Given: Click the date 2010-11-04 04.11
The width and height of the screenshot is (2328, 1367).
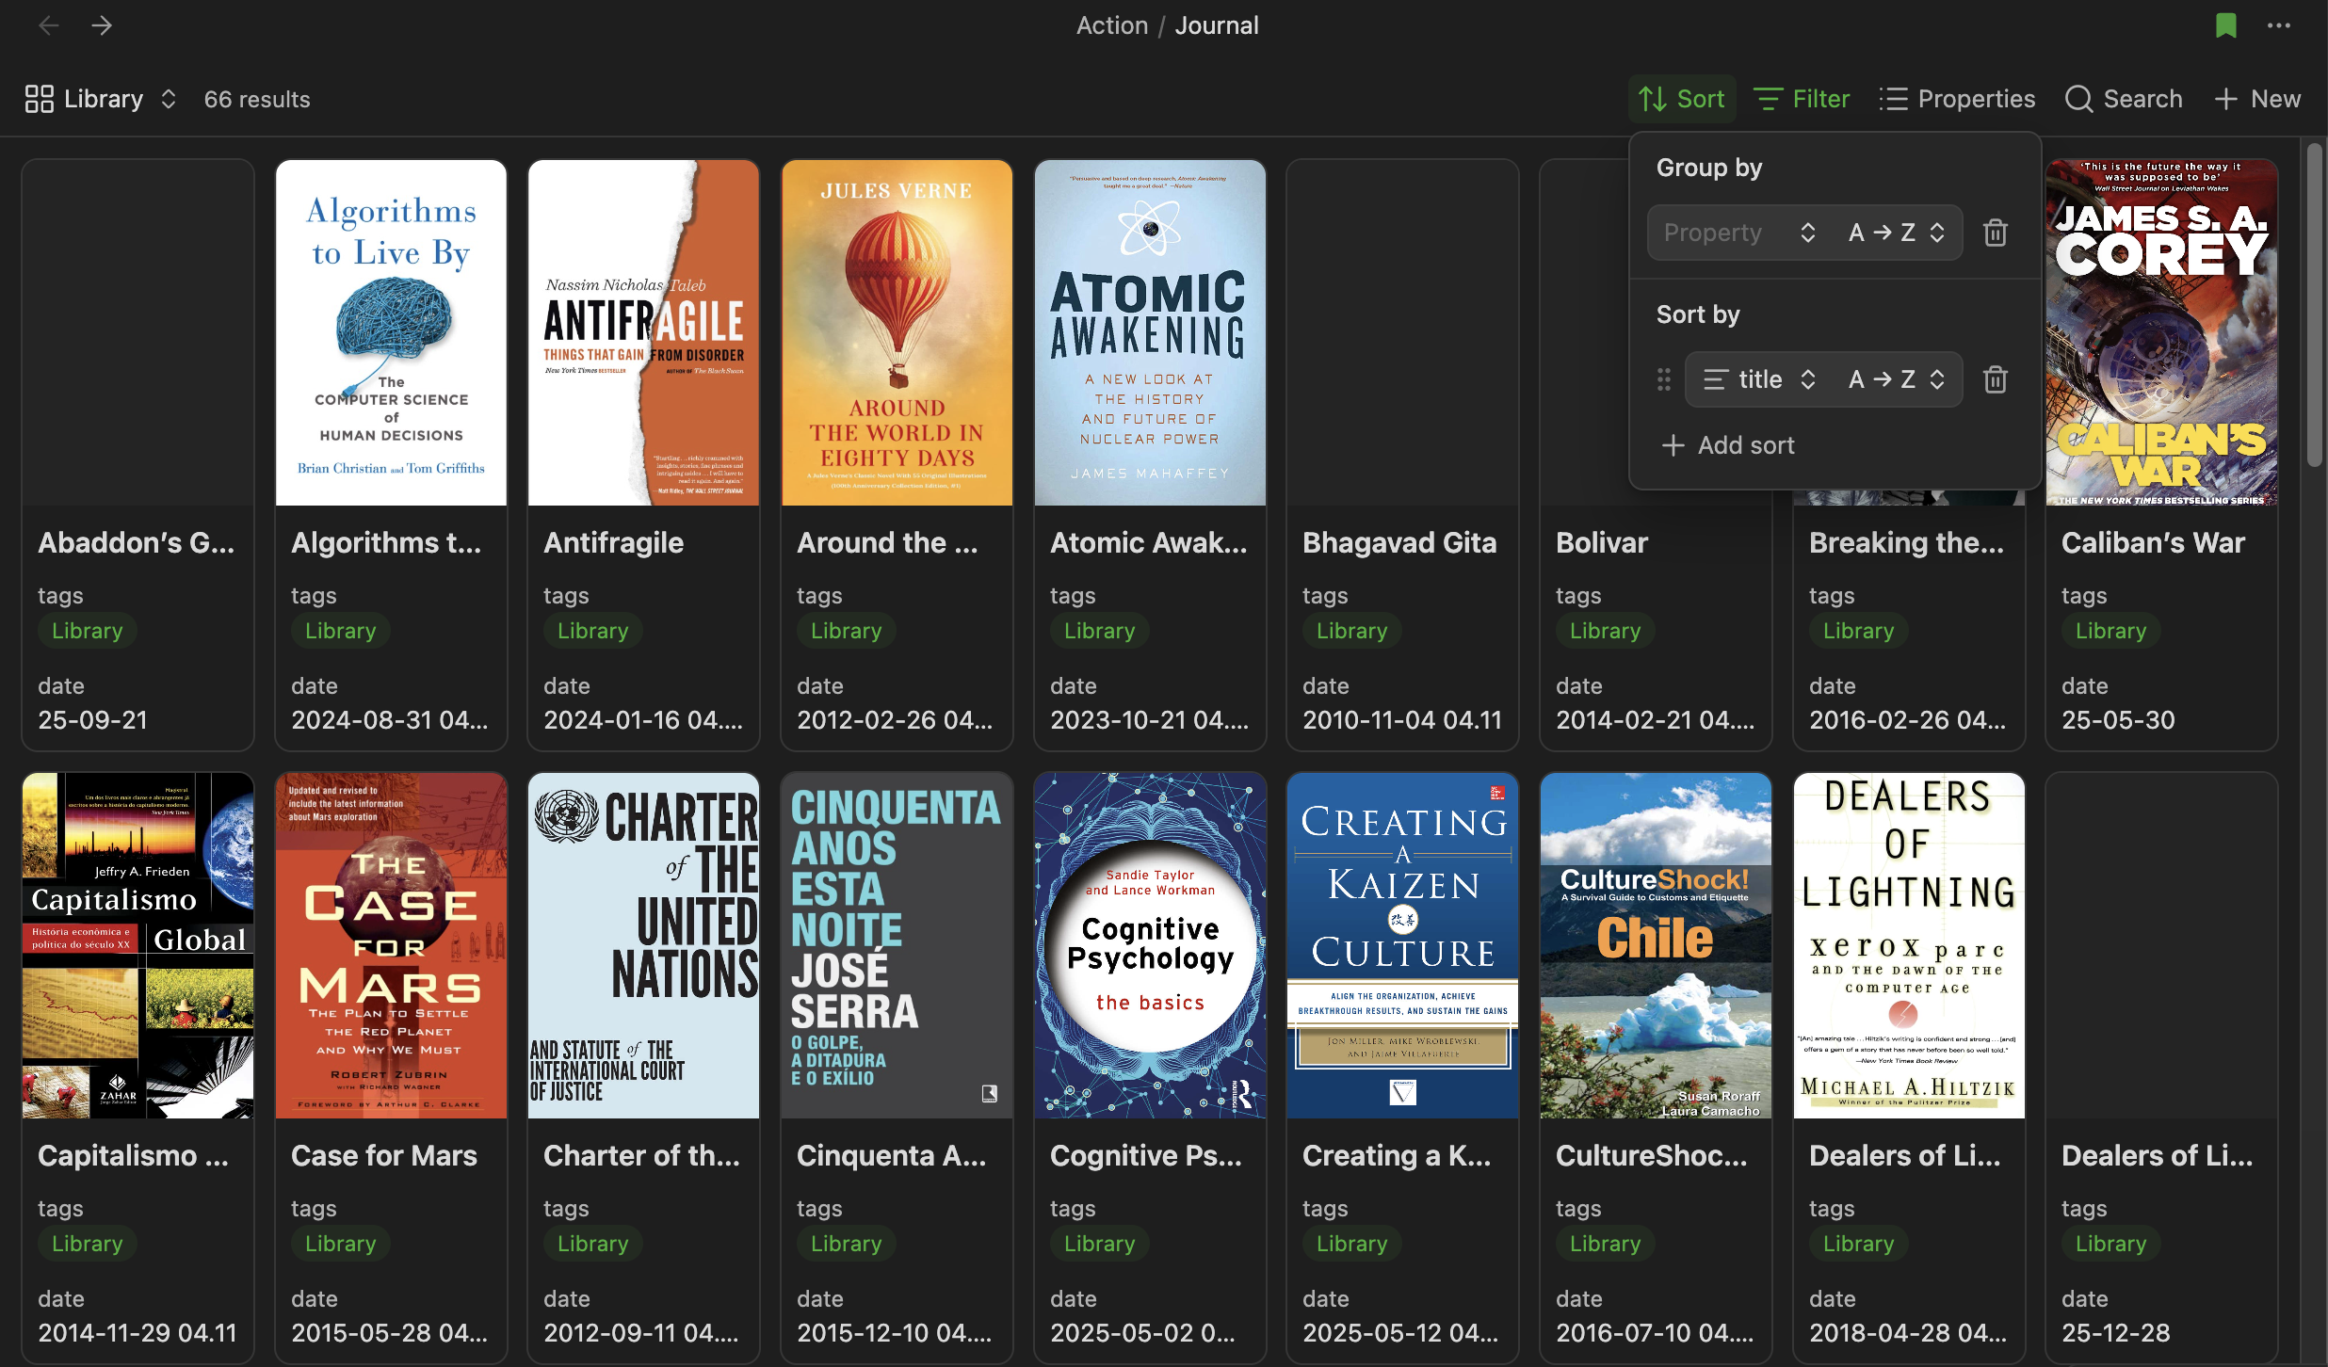Looking at the screenshot, I should pos(1402,720).
